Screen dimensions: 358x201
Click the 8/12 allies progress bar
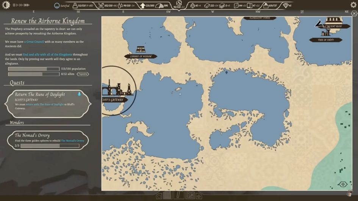point(34,74)
